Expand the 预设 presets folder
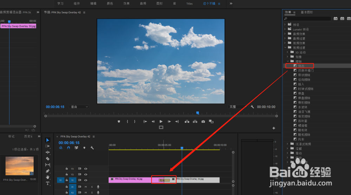This screenshot has height=195, width=351. (285, 25)
